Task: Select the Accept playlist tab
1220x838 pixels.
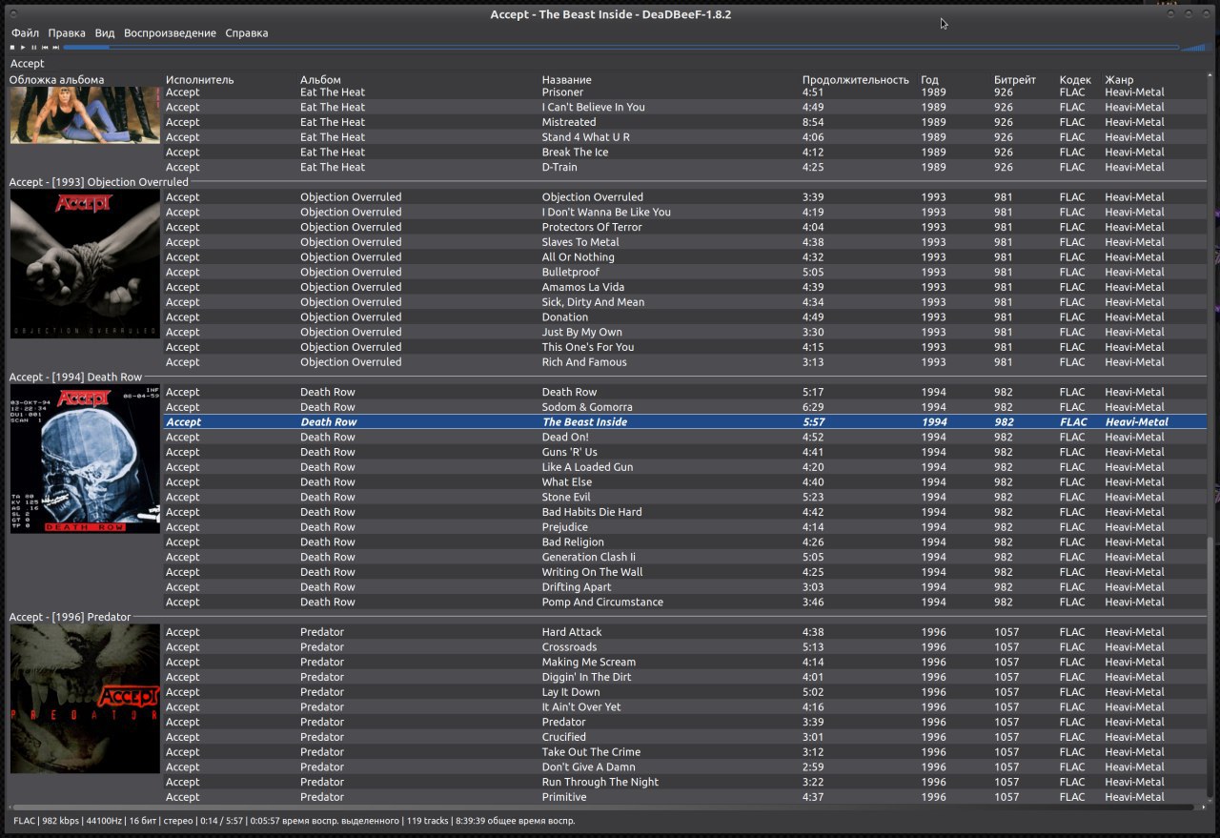Action: (28, 64)
